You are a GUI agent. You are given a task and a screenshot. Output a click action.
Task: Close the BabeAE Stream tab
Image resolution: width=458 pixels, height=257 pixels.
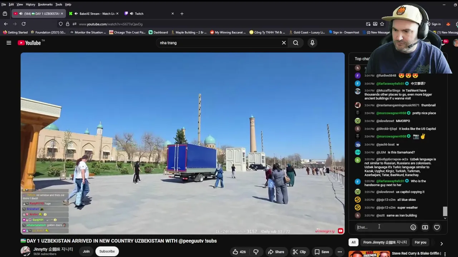tap(117, 14)
